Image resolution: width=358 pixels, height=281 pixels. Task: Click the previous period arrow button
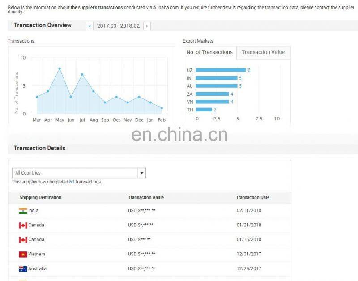pyautogui.click(x=90, y=26)
